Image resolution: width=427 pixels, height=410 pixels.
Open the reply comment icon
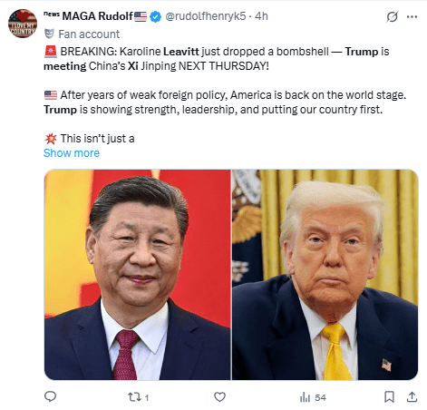click(50, 396)
